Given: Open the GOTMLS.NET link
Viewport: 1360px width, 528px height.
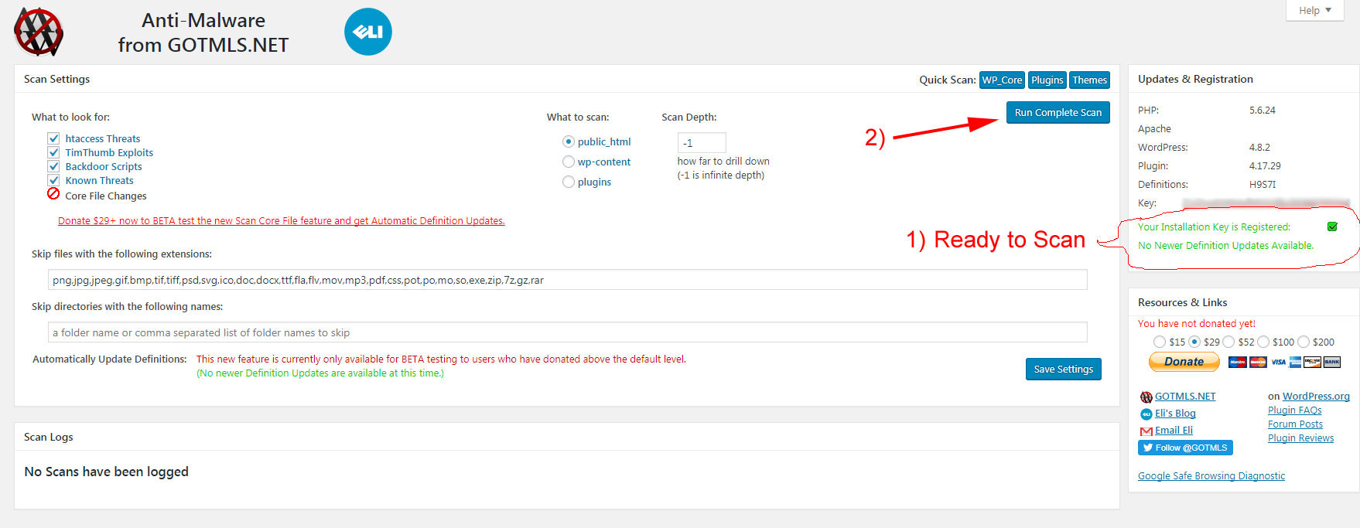Looking at the screenshot, I should [x=1185, y=397].
